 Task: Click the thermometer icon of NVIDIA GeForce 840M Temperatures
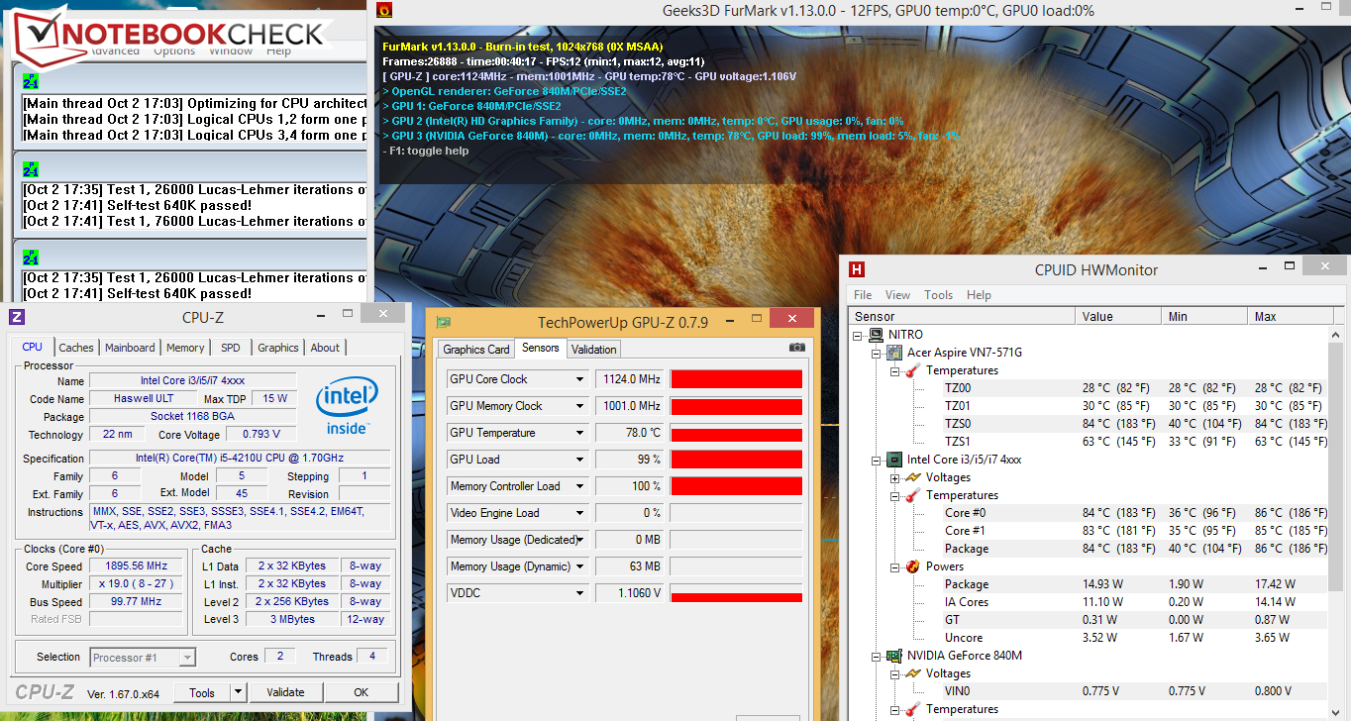(912, 709)
